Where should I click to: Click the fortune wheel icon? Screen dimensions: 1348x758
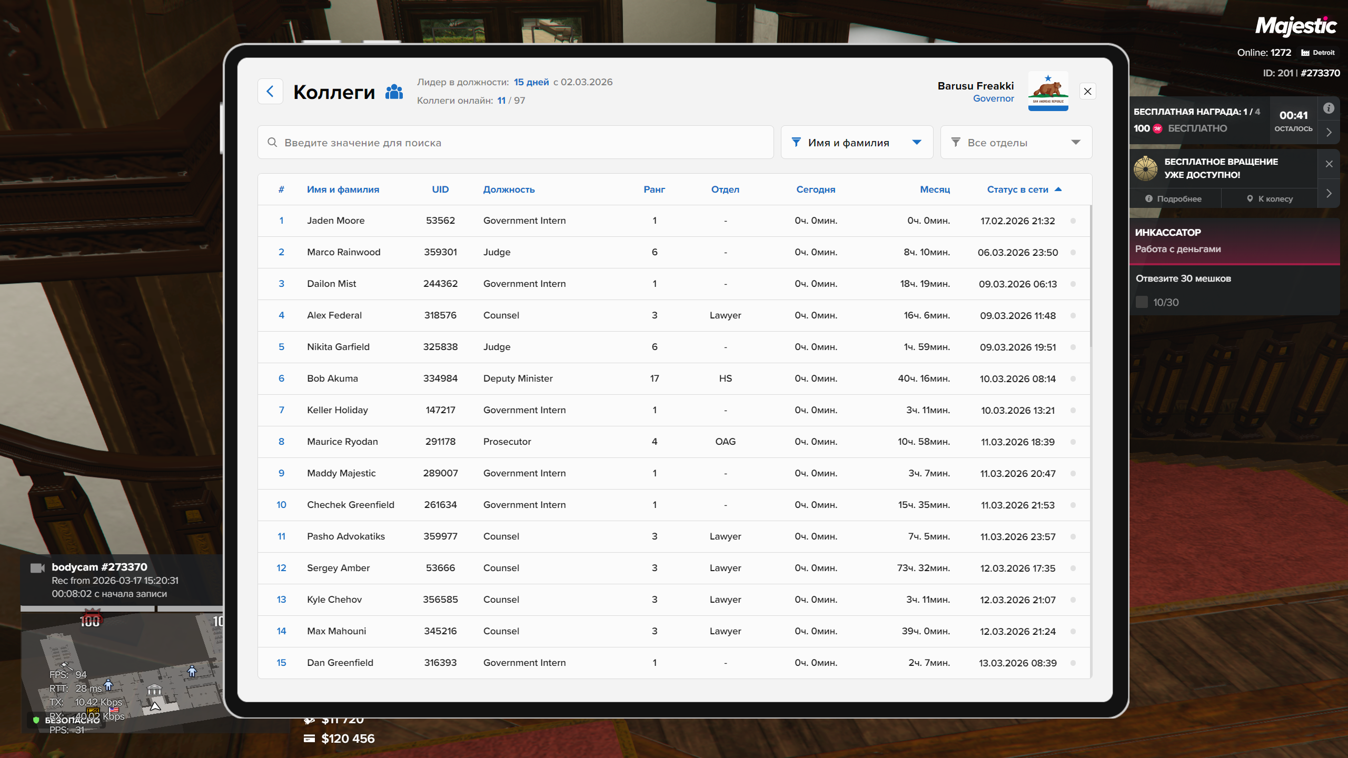click(x=1146, y=168)
